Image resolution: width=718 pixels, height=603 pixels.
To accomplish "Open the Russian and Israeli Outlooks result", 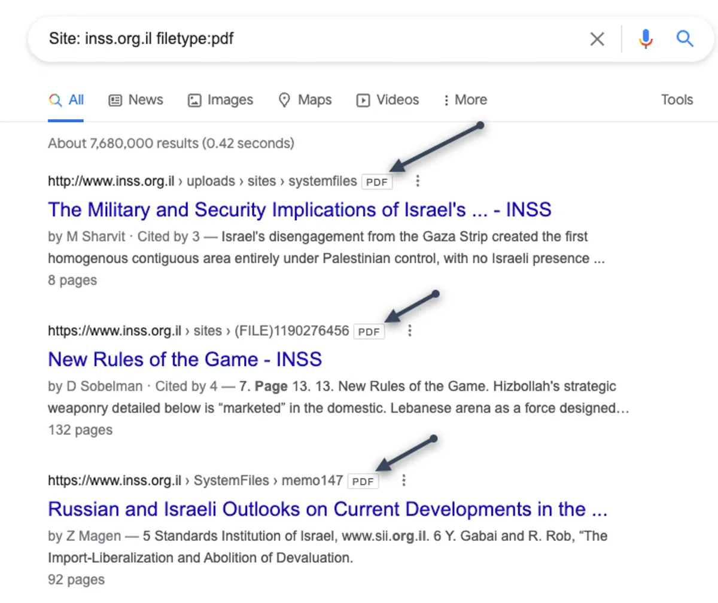I will 328,509.
